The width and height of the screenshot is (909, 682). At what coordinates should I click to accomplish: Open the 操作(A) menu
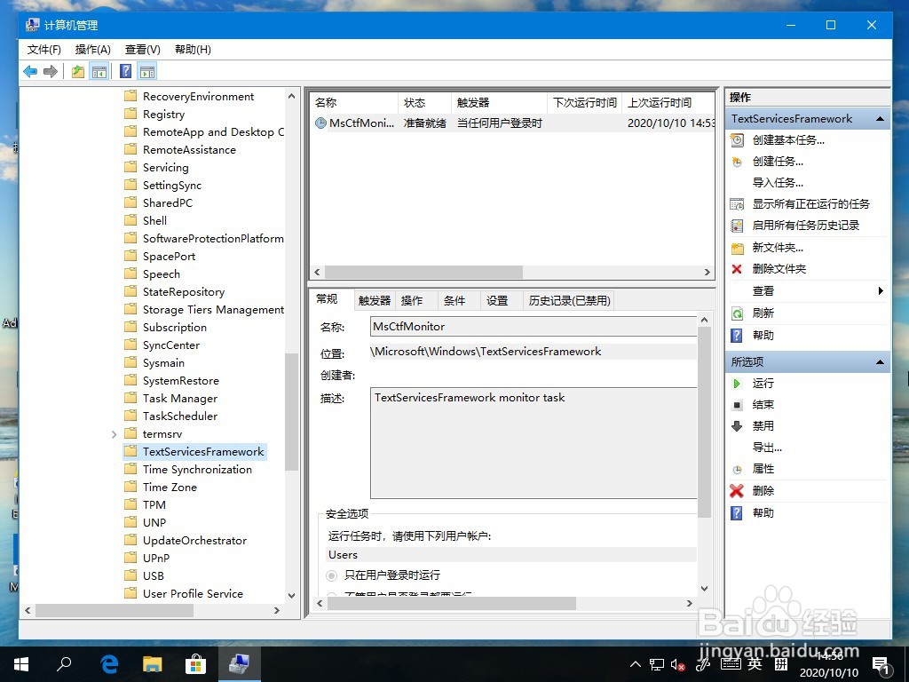pos(92,50)
